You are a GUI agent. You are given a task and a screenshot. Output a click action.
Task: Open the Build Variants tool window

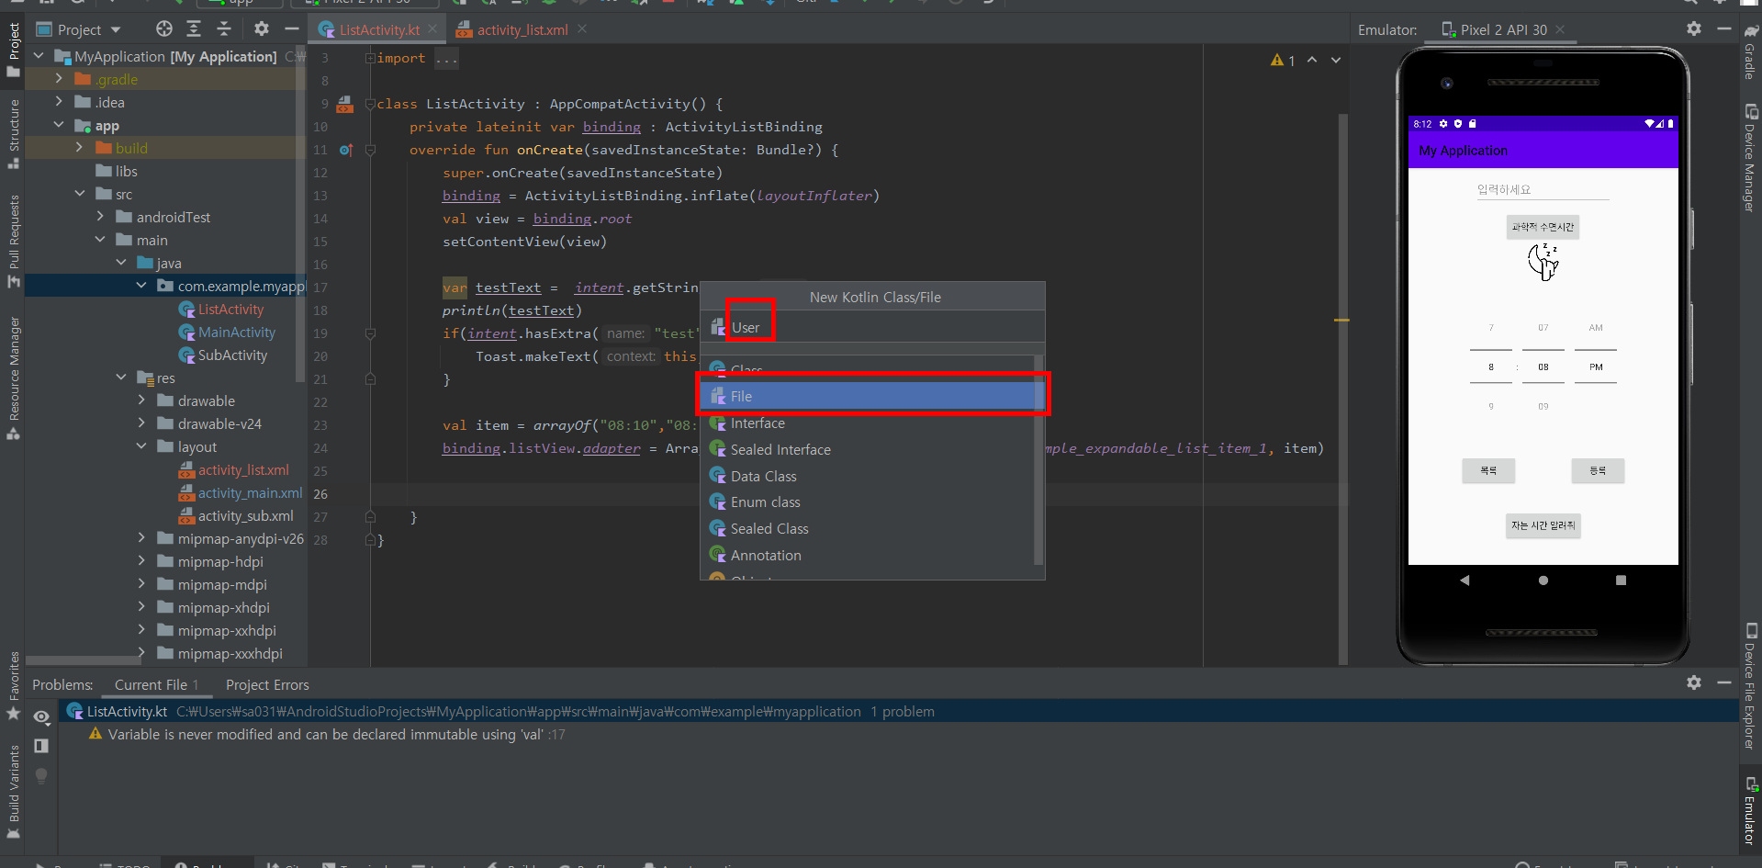tap(13, 792)
